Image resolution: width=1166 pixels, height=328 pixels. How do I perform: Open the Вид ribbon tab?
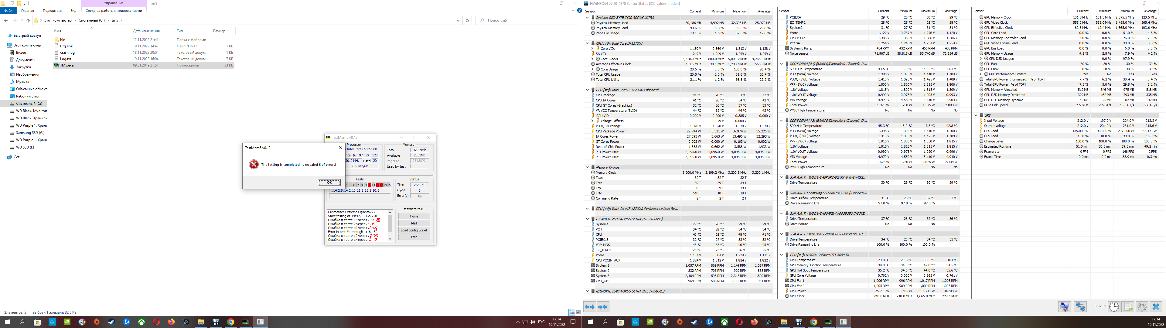tap(73, 10)
